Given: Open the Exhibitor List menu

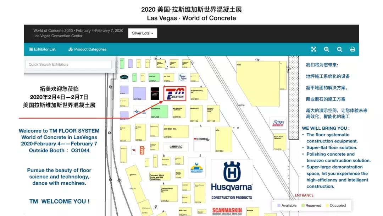Looking at the screenshot, I should [x=42, y=49].
